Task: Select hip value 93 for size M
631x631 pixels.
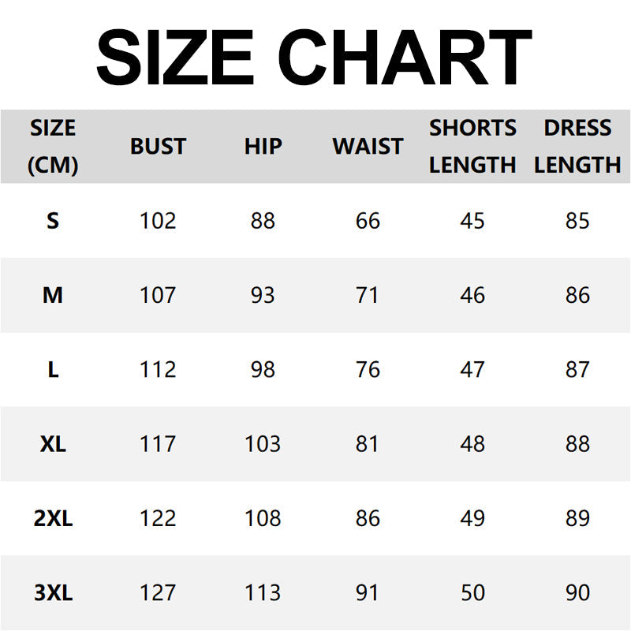Action: click(263, 295)
